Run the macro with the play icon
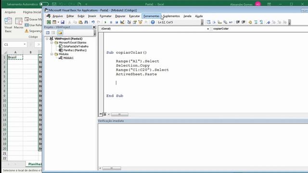The image size is (308, 173). tap(105, 22)
